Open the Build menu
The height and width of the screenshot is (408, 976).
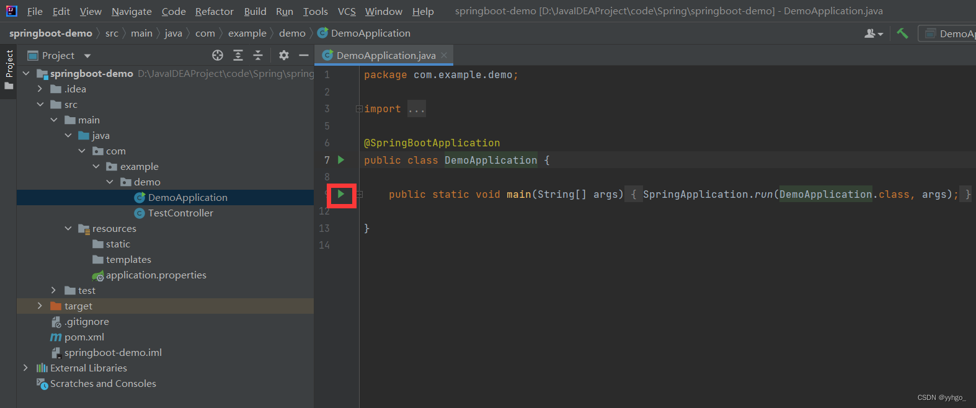click(x=255, y=11)
